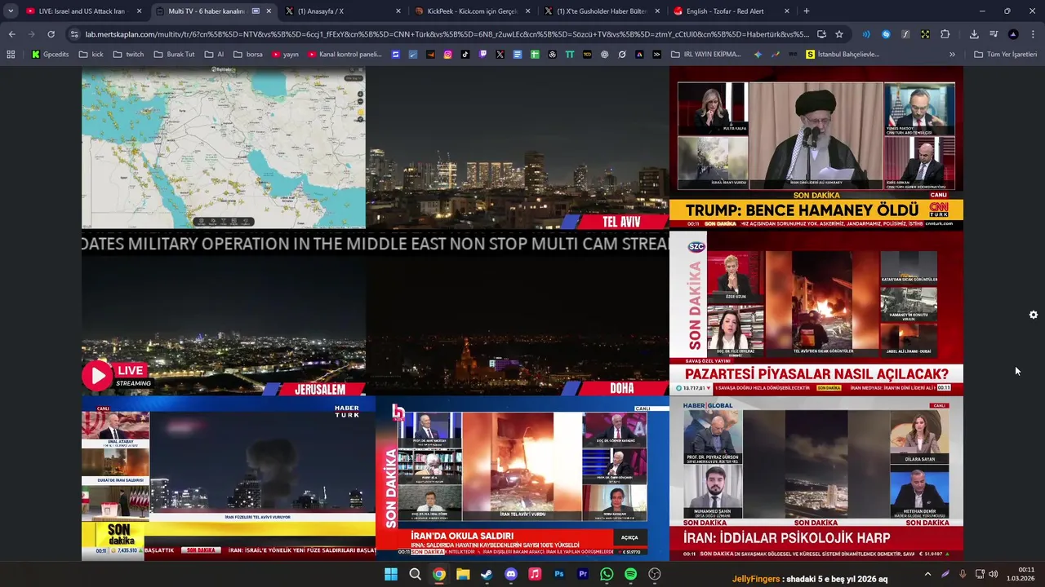
Task: Open the borsa bookmarks folder
Action: [247, 55]
